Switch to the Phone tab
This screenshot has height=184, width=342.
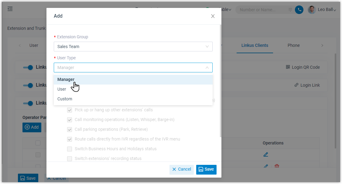click(x=293, y=45)
